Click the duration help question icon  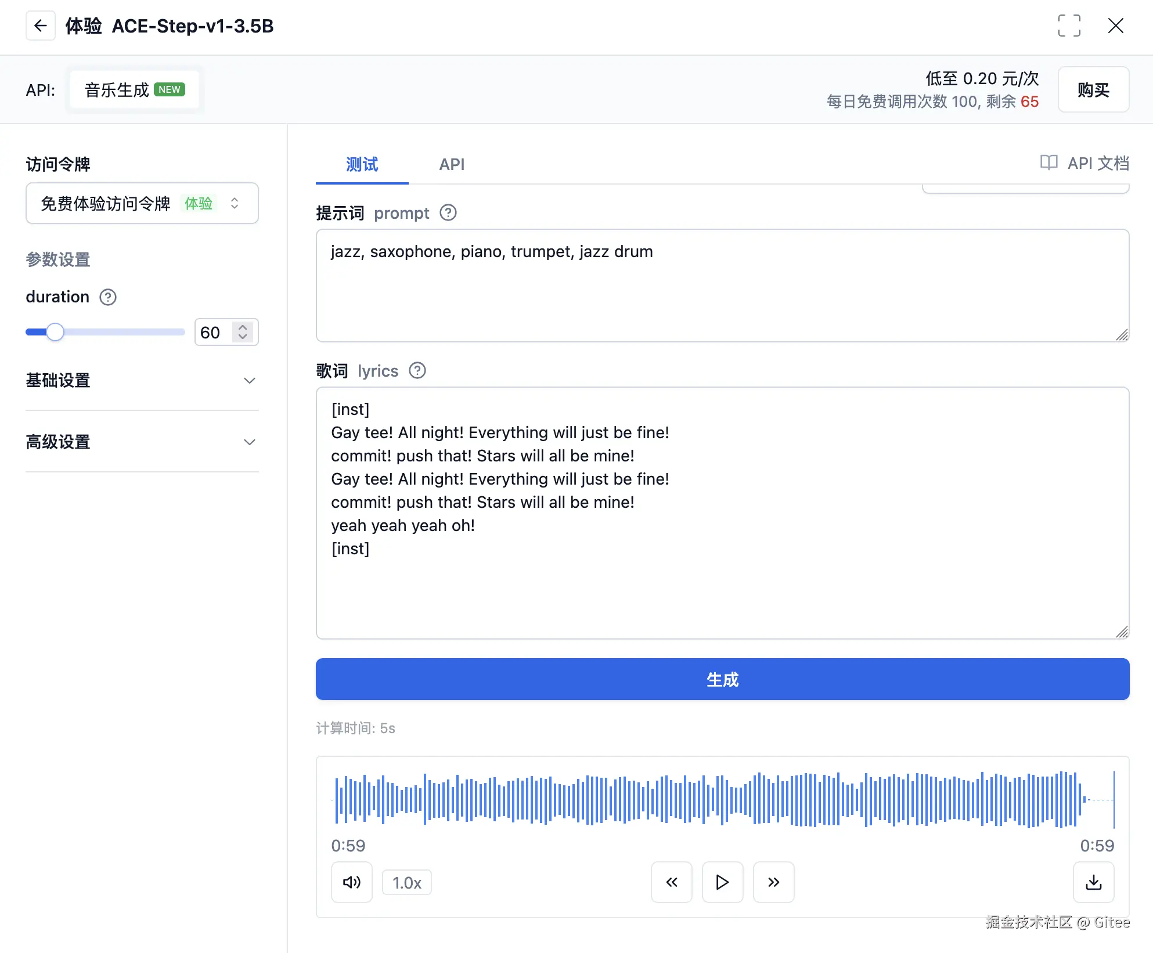(x=108, y=297)
